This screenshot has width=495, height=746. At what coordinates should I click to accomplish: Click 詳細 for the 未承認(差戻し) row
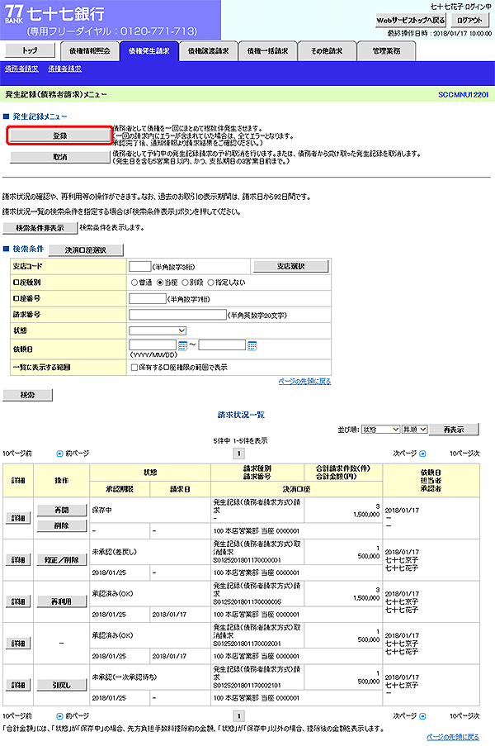[18, 560]
